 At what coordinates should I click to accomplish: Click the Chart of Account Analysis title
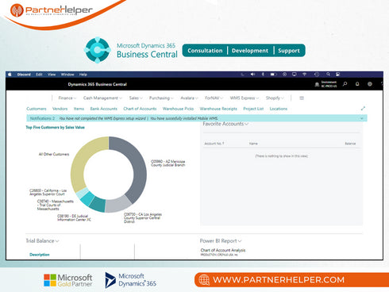[223, 250]
